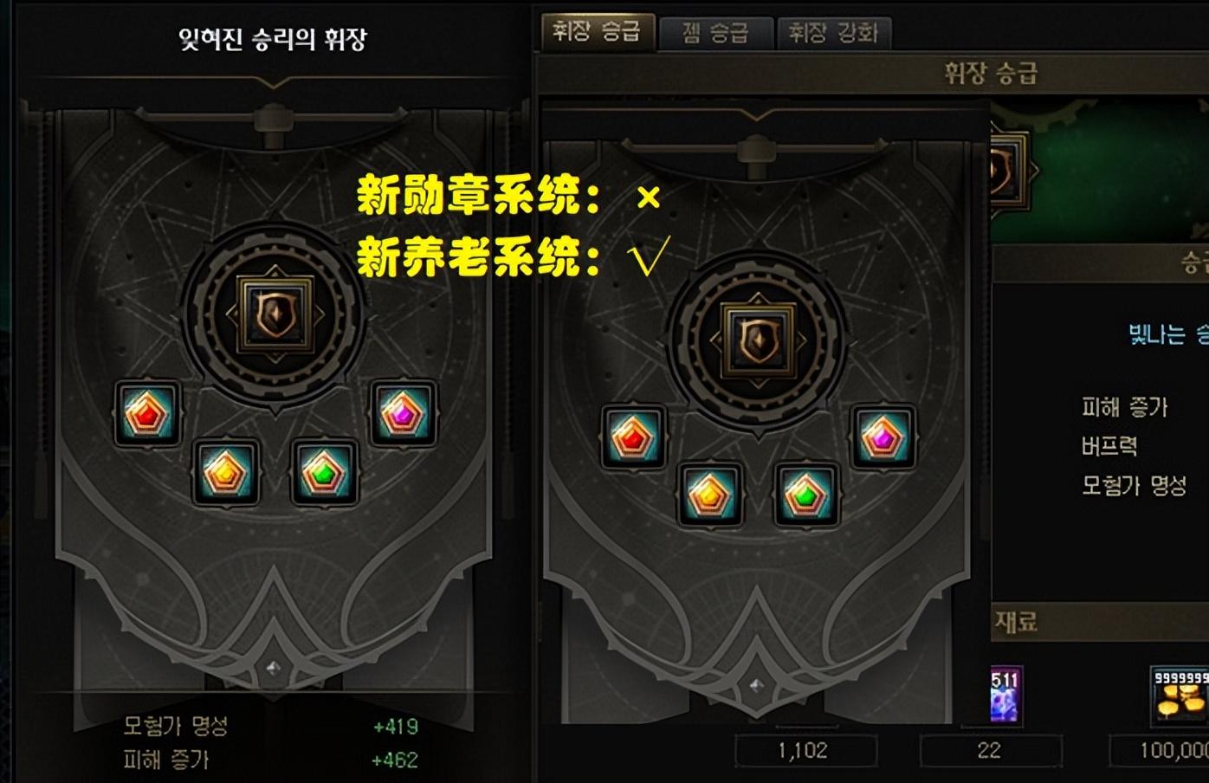Click the shield emblem in the left panel center
Viewport: 1209px width, 783px height.
[275, 313]
